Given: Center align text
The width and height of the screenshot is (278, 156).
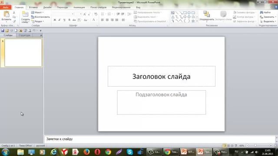Looking at the screenshot, I should click(x=107, y=20).
